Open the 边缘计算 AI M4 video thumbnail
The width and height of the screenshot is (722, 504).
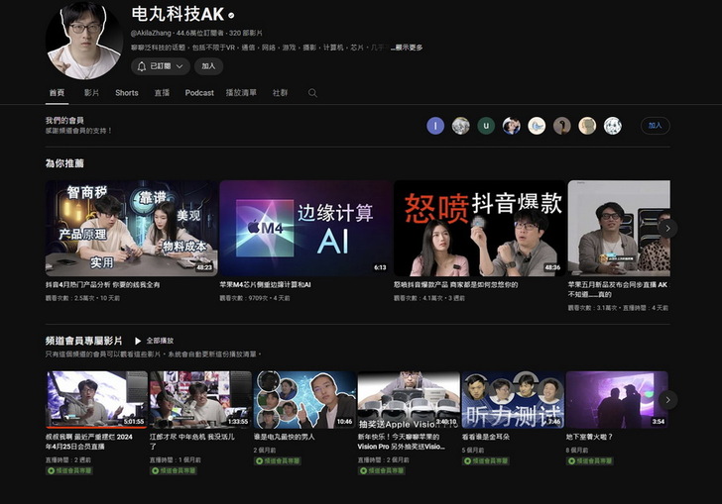306,228
